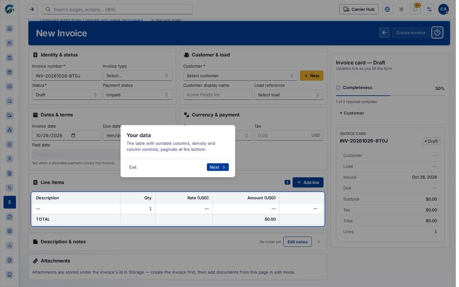This screenshot has height=287, width=459.
Task: Click the Carrier Hub button
Action: pyautogui.click(x=359, y=10)
